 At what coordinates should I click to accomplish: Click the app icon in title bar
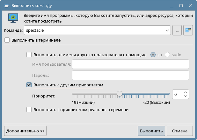pos(6,6)
